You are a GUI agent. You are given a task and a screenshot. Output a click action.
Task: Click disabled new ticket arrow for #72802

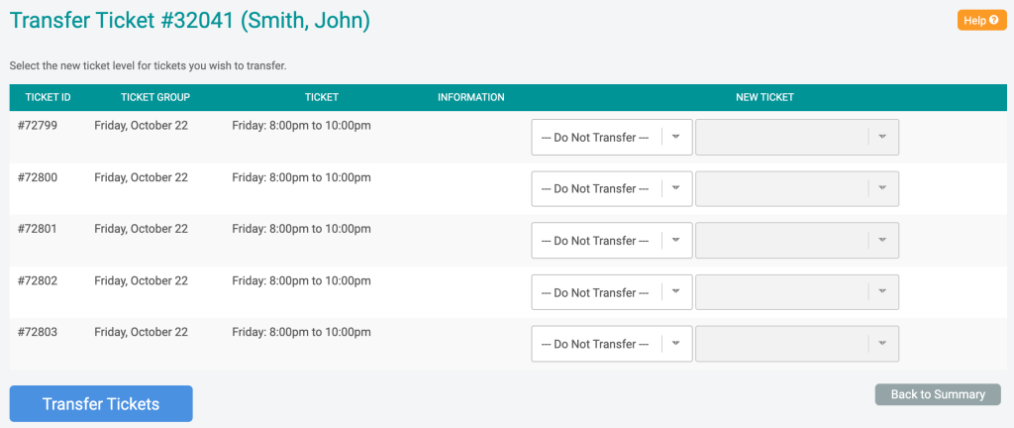tap(882, 292)
